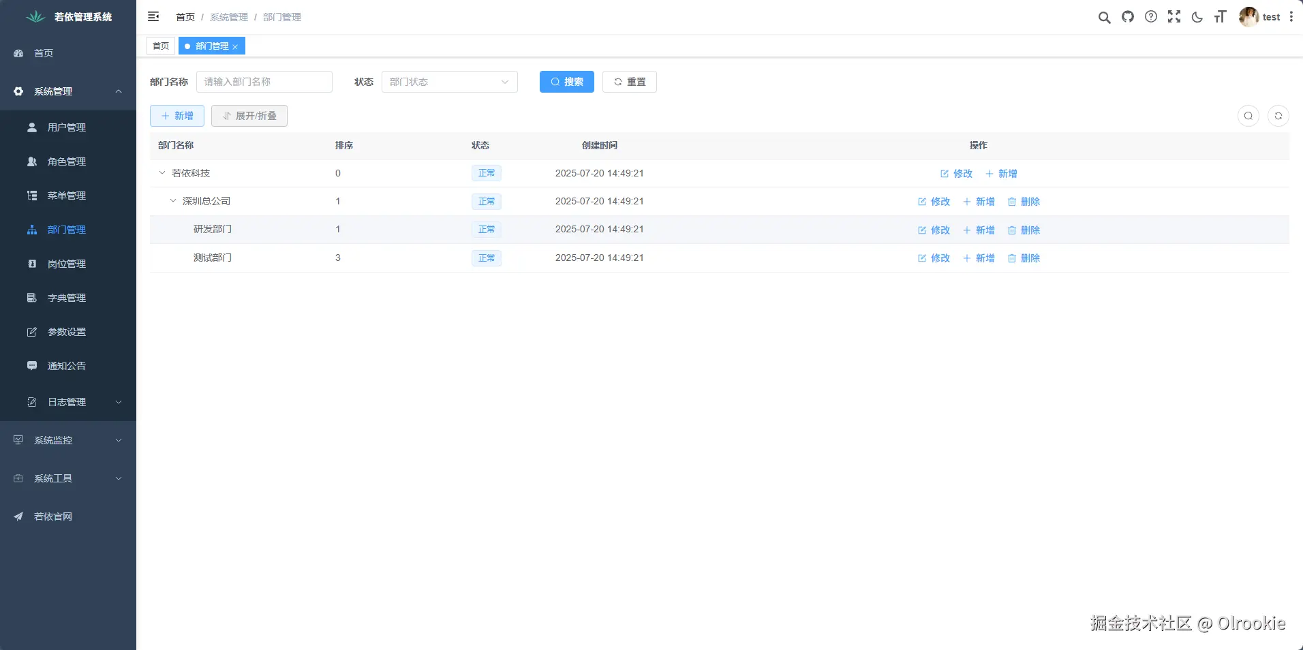
Task: Click 删除 for 研发部门
Action: pyautogui.click(x=1024, y=230)
